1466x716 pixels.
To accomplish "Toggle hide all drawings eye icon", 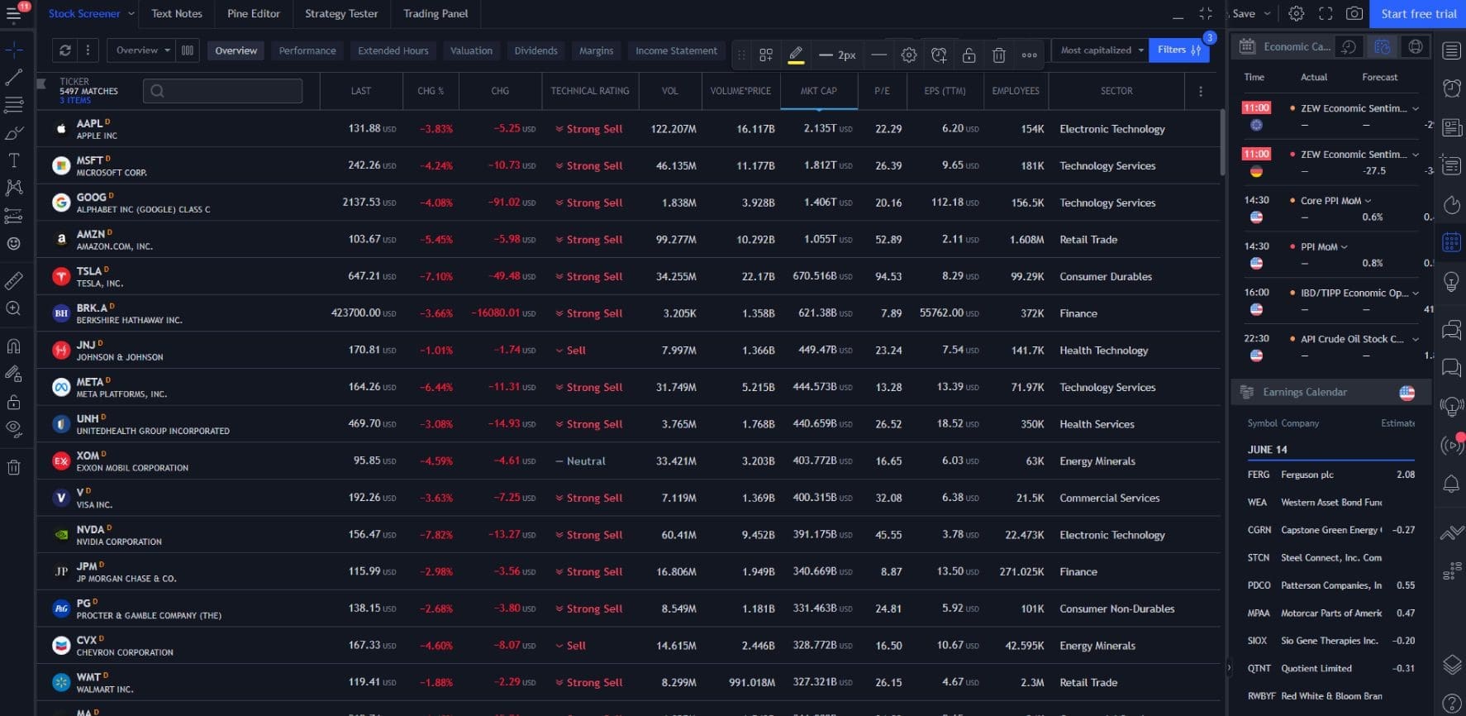I will (14, 429).
